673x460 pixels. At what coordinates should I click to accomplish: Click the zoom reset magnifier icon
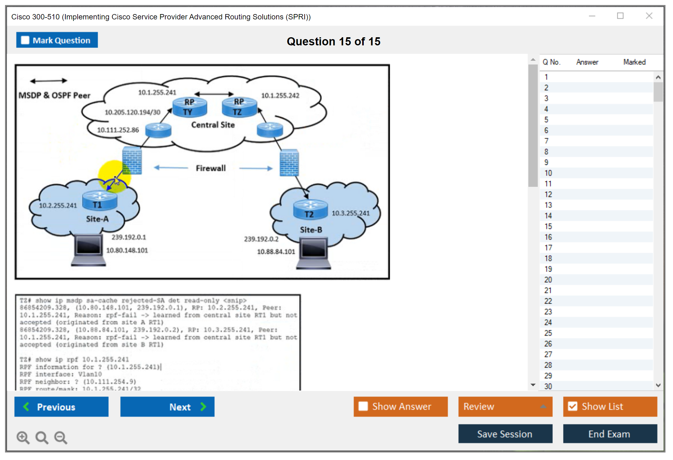click(41, 437)
